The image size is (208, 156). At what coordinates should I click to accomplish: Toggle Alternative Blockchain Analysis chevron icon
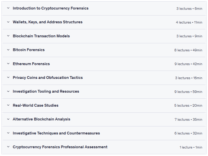click(8, 119)
